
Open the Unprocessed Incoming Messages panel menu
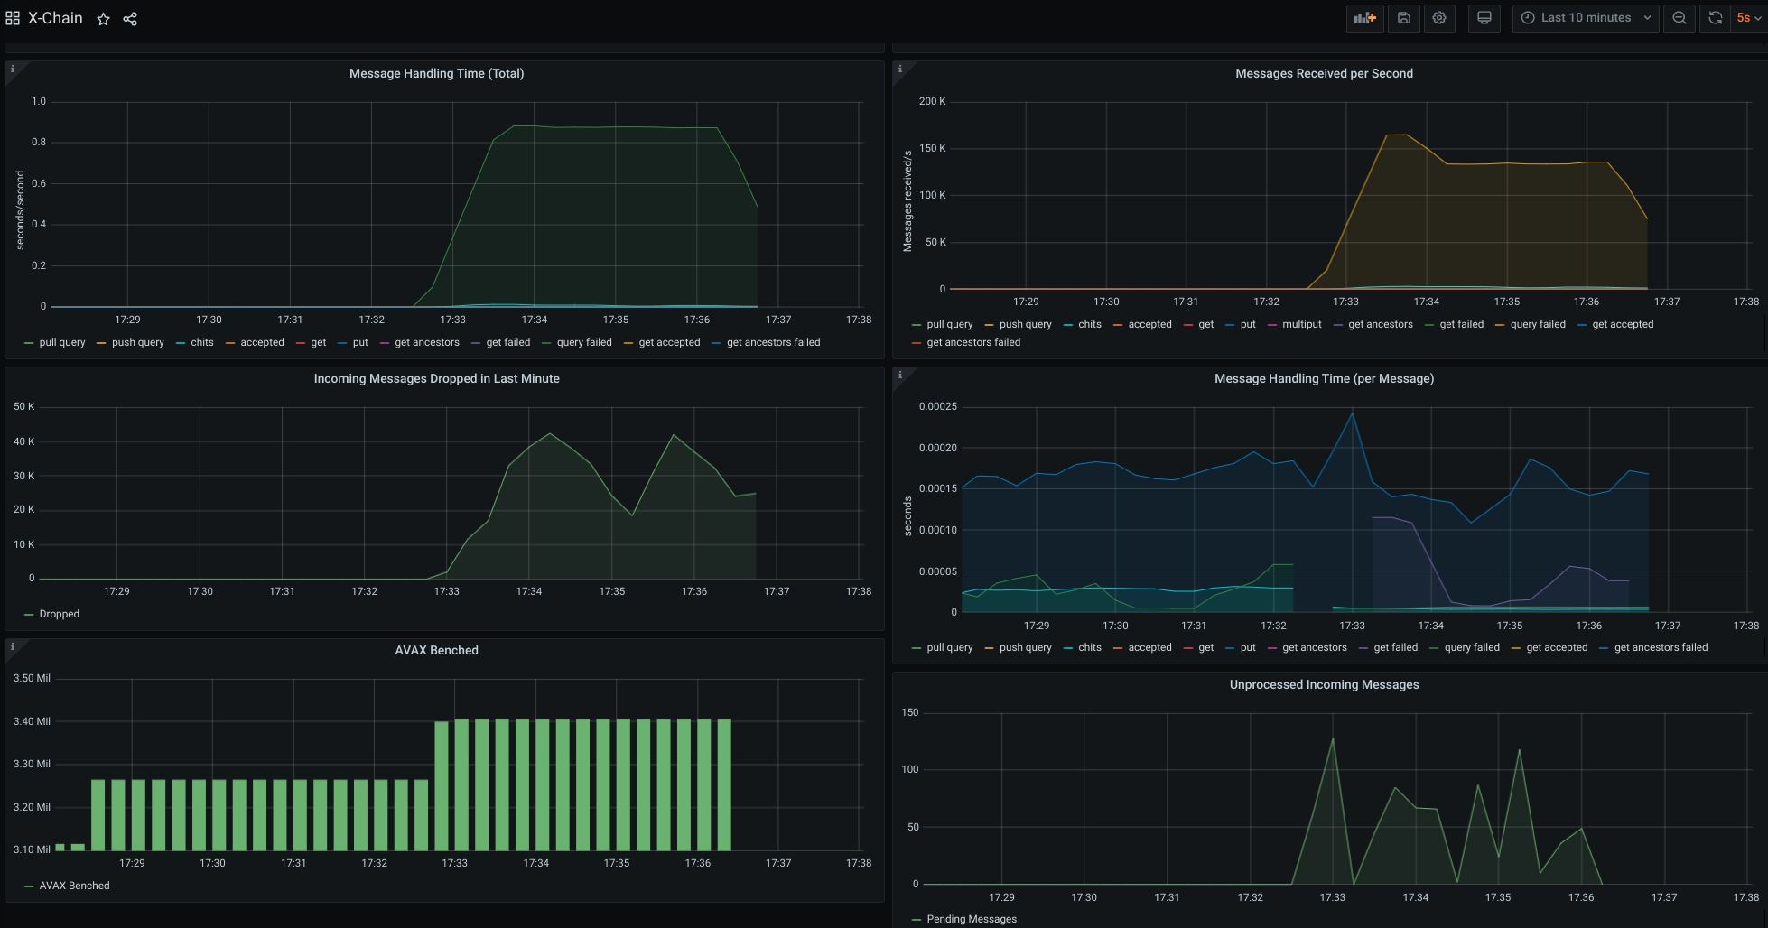pyautogui.click(x=1324, y=684)
